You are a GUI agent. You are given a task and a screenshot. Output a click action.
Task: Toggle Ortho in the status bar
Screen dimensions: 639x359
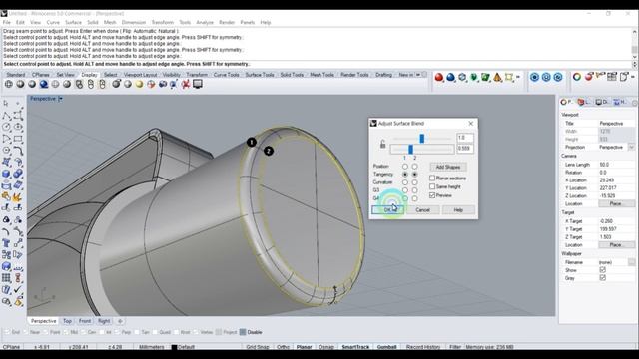[283, 347]
